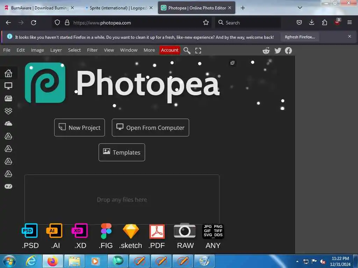Open Photopea's Facebook page icon
Image resolution: width=358 pixels, height=268 pixels.
(288, 51)
